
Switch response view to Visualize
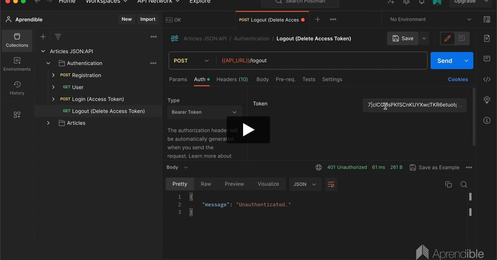click(268, 184)
